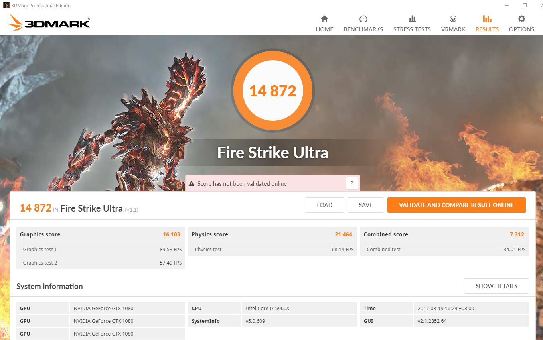This screenshot has width=543, height=340.
Task: Click the Physics score header label
Action: pyautogui.click(x=210, y=234)
